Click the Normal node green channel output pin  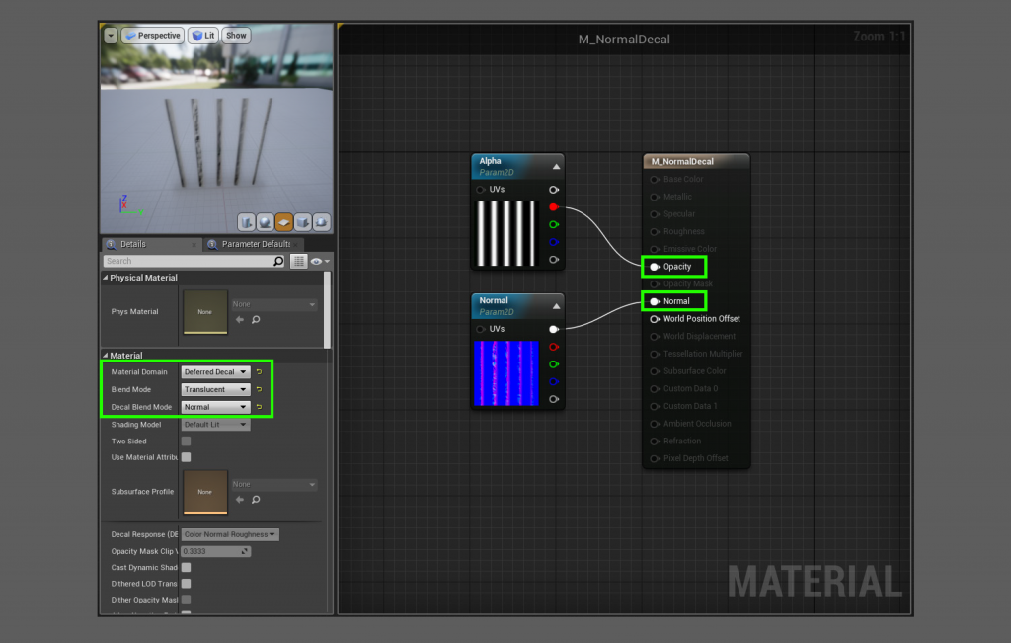click(x=553, y=364)
